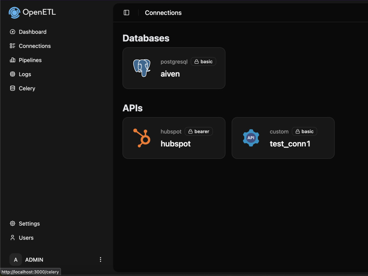Click the Settings gear icon in sidebar

(x=13, y=223)
